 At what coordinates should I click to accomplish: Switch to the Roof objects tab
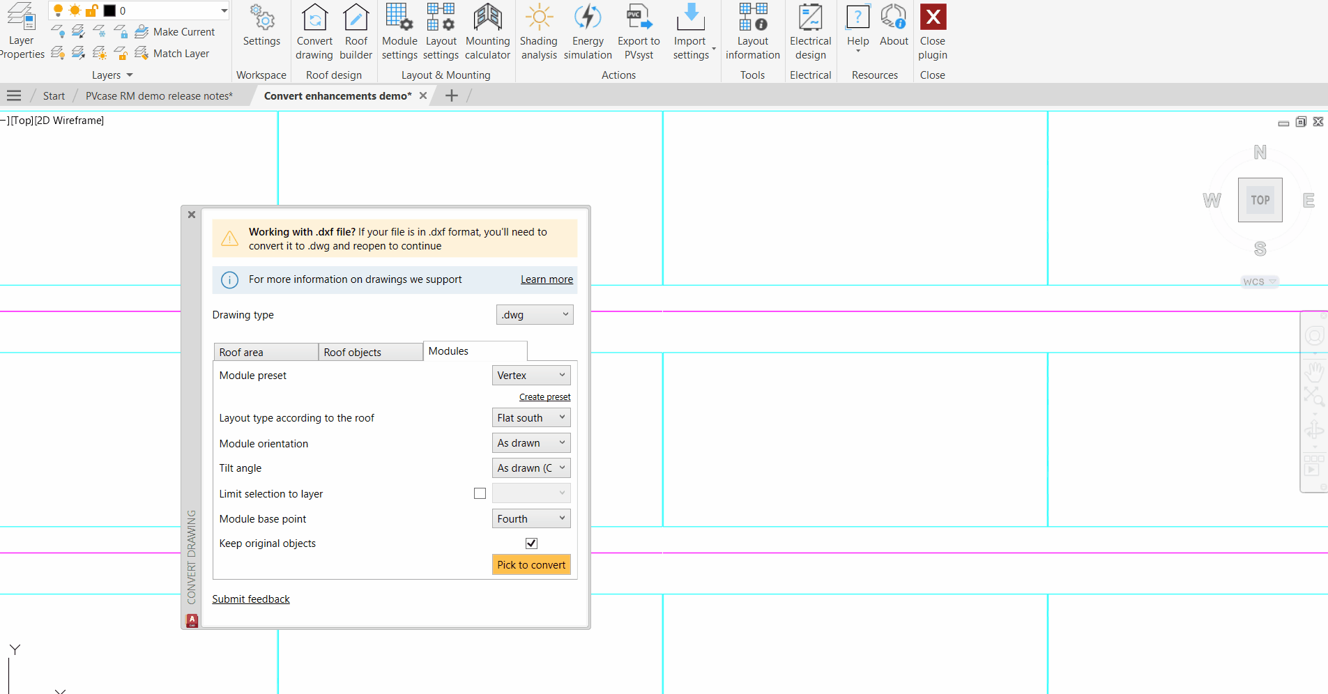[x=353, y=352]
